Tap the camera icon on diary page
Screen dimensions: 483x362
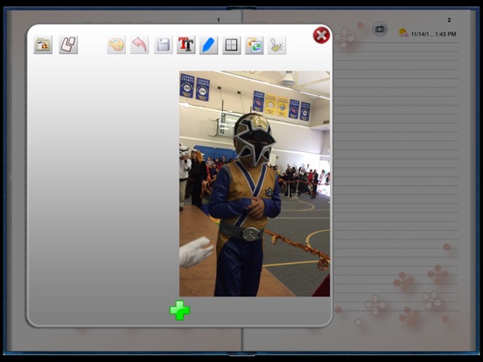(380, 29)
